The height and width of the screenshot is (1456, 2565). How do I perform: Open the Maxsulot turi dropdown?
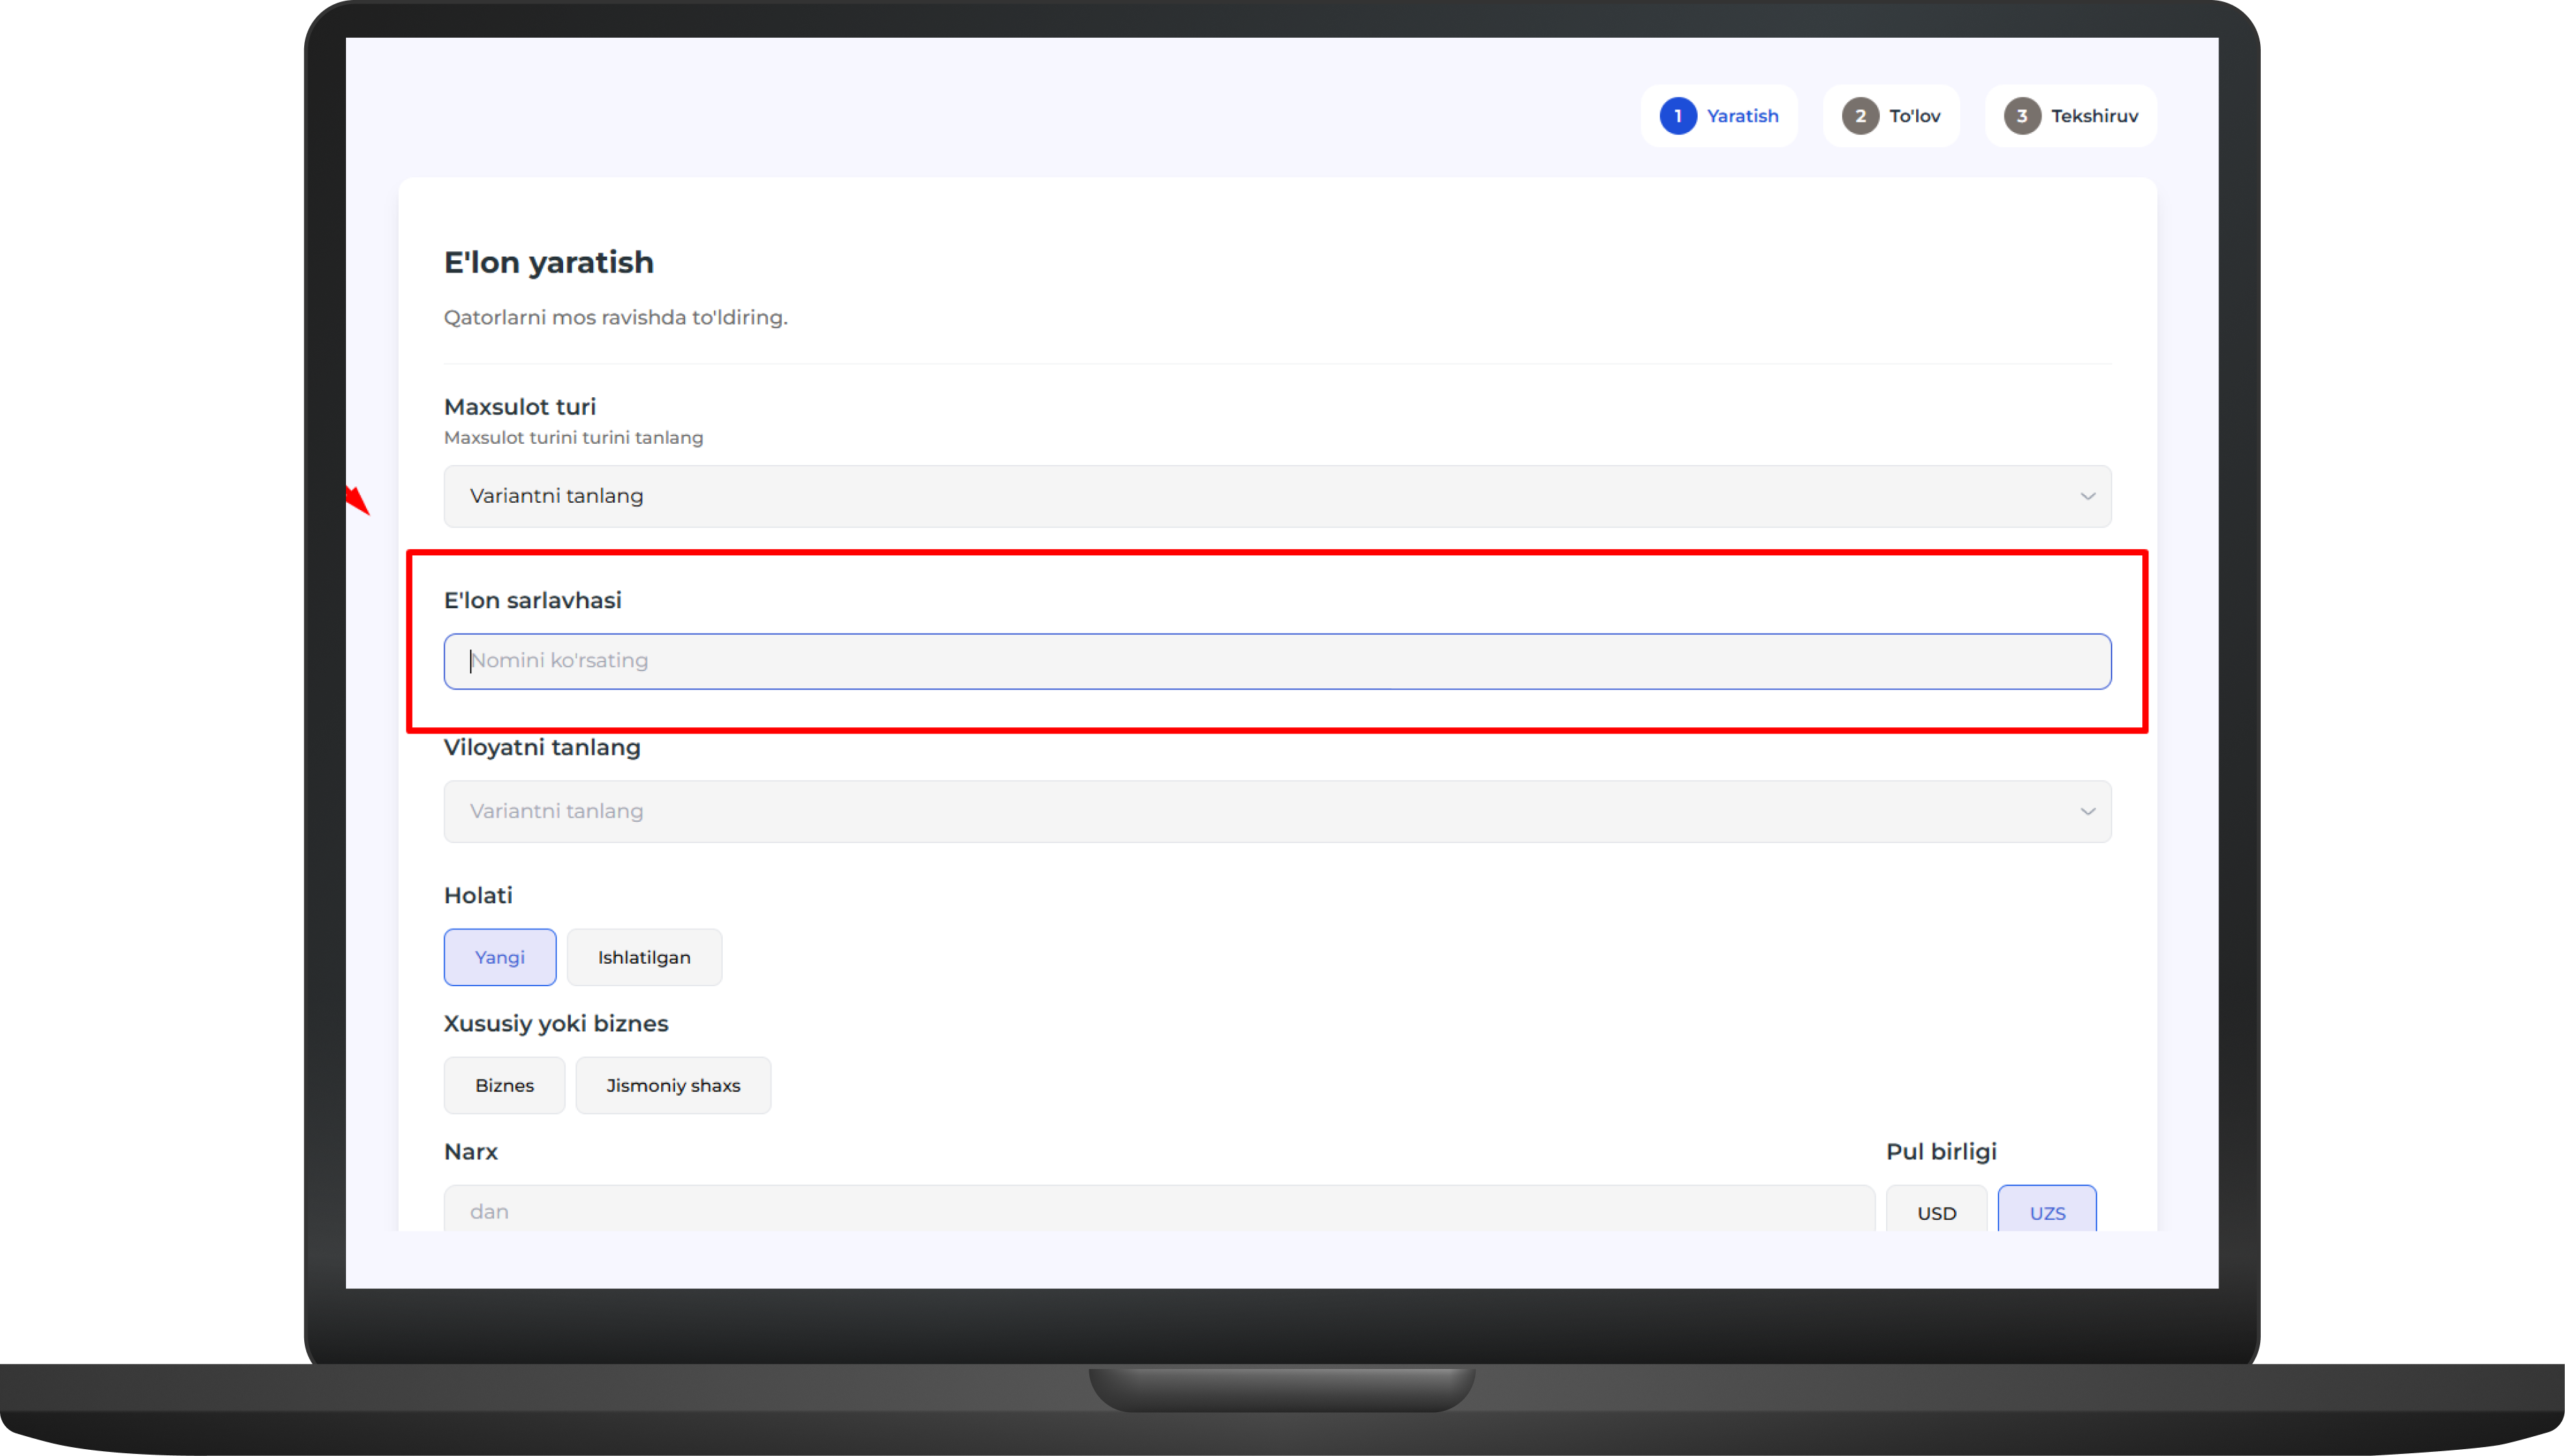coord(1276,496)
